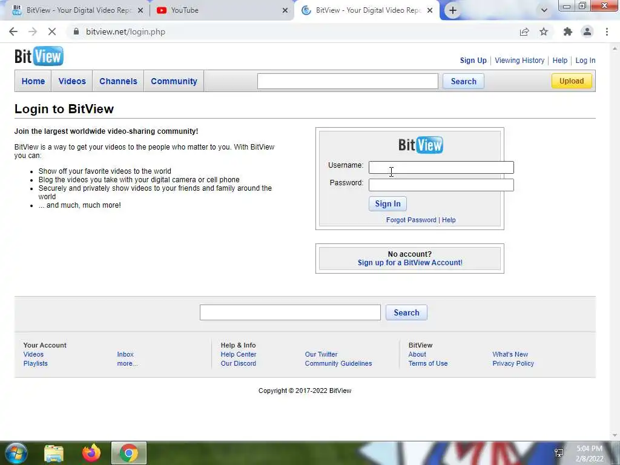Click the system tray network icon
The width and height of the screenshot is (620, 465).
click(x=559, y=453)
